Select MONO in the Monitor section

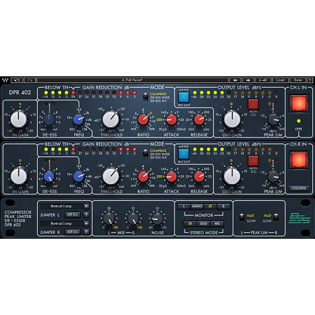[197, 206]
